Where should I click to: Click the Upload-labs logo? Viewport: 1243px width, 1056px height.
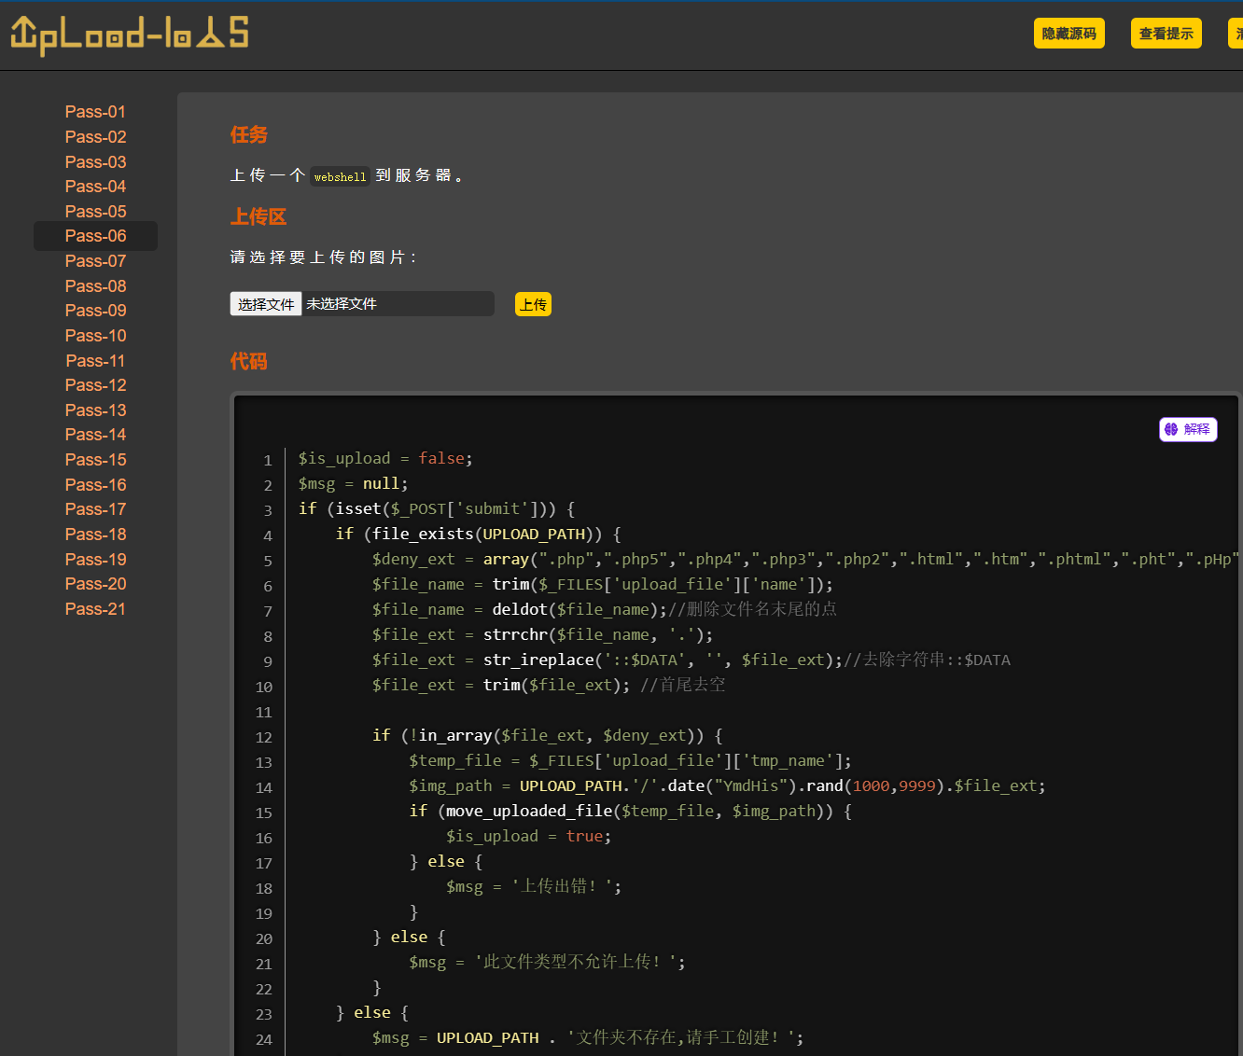pyautogui.click(x=130, y=35)
